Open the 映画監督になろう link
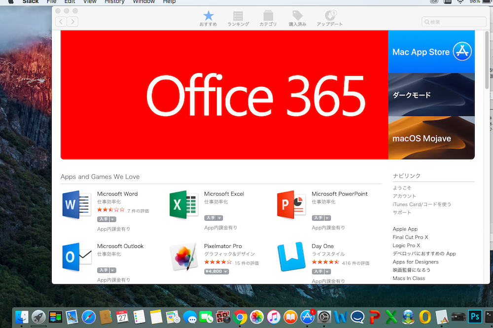493x328 pixels. click(412, 270)
